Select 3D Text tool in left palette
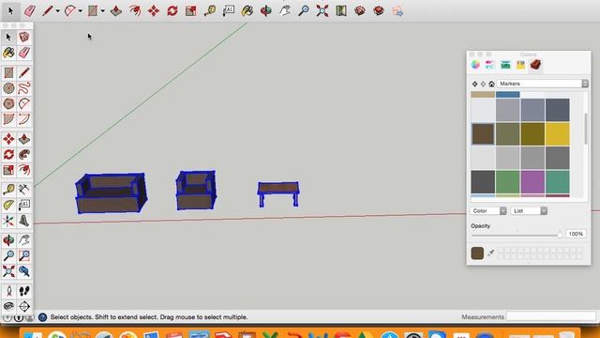 tap(24, 221)
